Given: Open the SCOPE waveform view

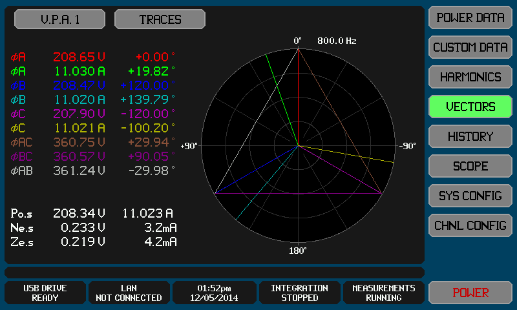Looking at the screenshot, I should pyautogui.click(x=470, y=167).
